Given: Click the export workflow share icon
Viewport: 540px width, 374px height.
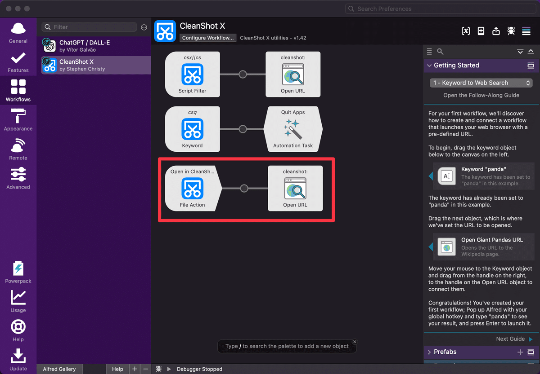Looking at the screenshot, I should [496, 31].
